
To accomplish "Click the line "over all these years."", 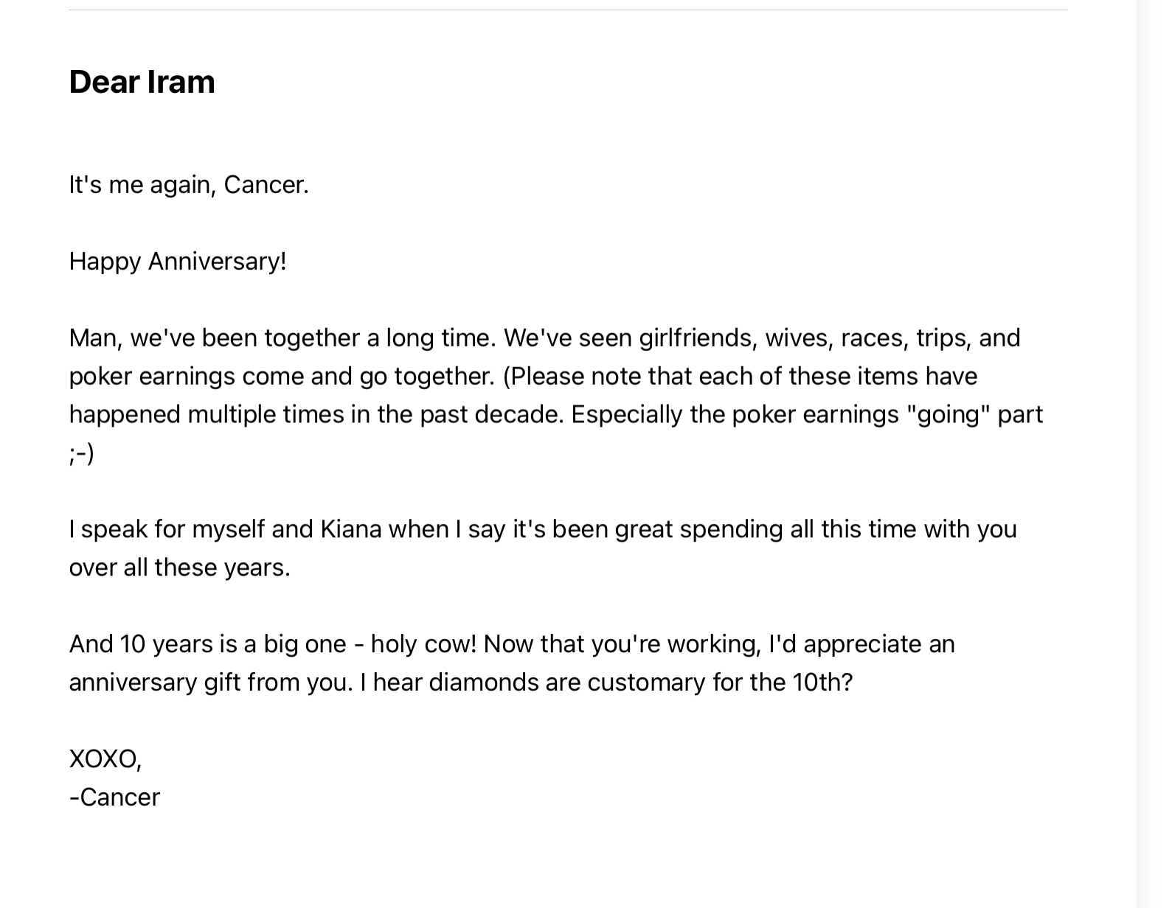I will click(179, 567).
